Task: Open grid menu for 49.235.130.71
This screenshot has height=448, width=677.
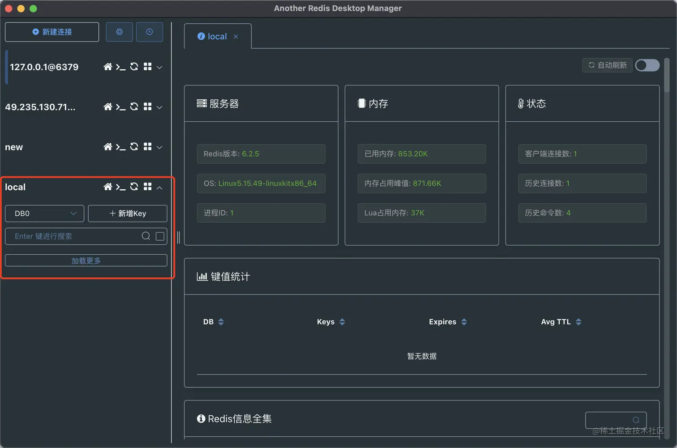Action: click(147, 107)
